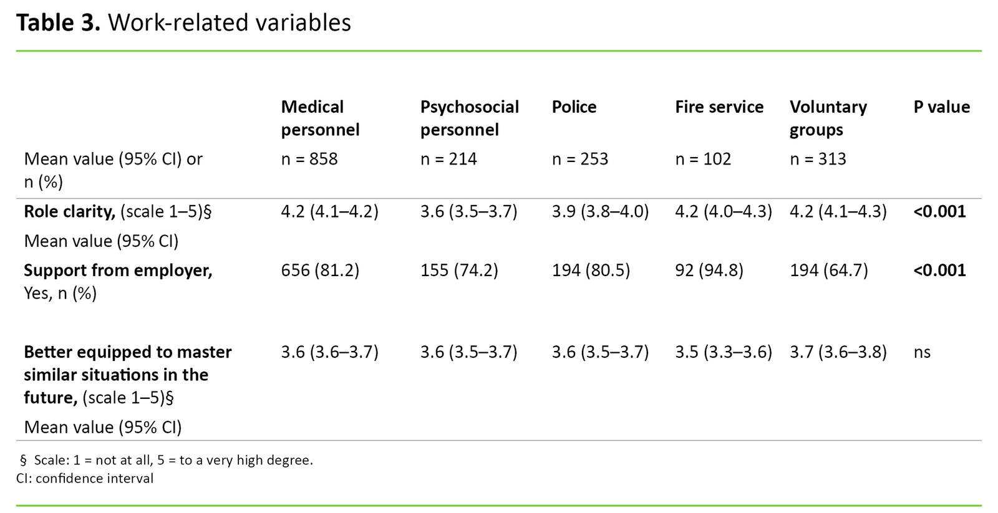Select the Support from employer row label
The image size is (998, 513).
coord(118,271)
